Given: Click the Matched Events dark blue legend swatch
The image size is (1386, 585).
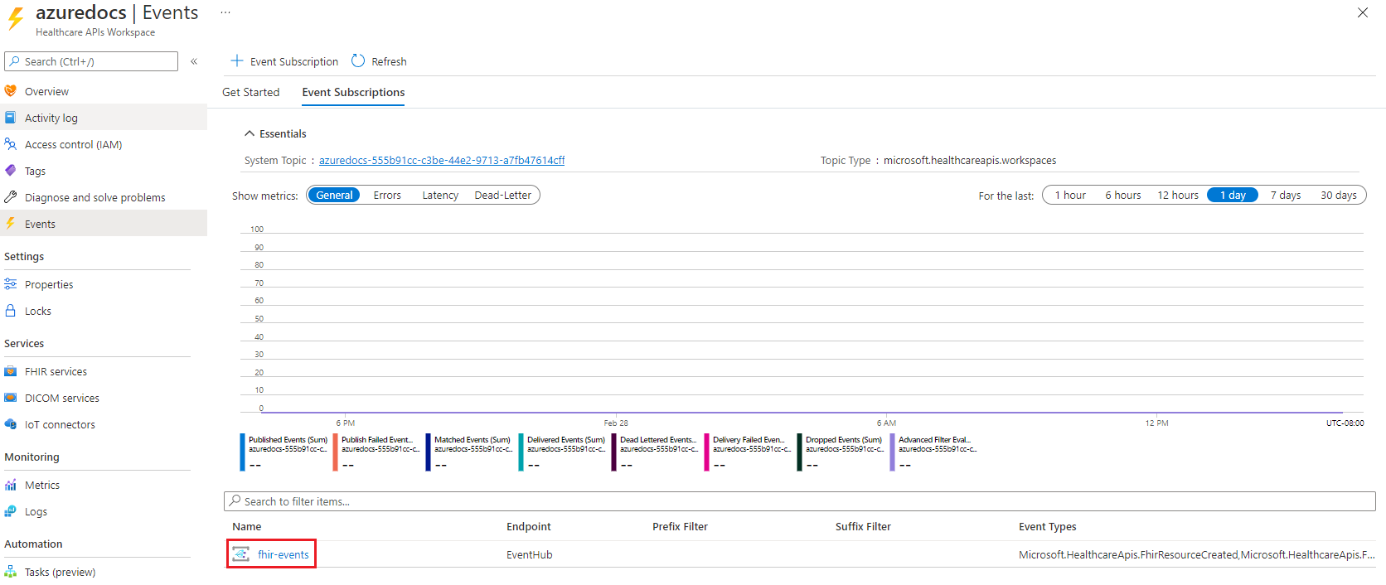Looking at the screenshot, I should click(428, 452).
